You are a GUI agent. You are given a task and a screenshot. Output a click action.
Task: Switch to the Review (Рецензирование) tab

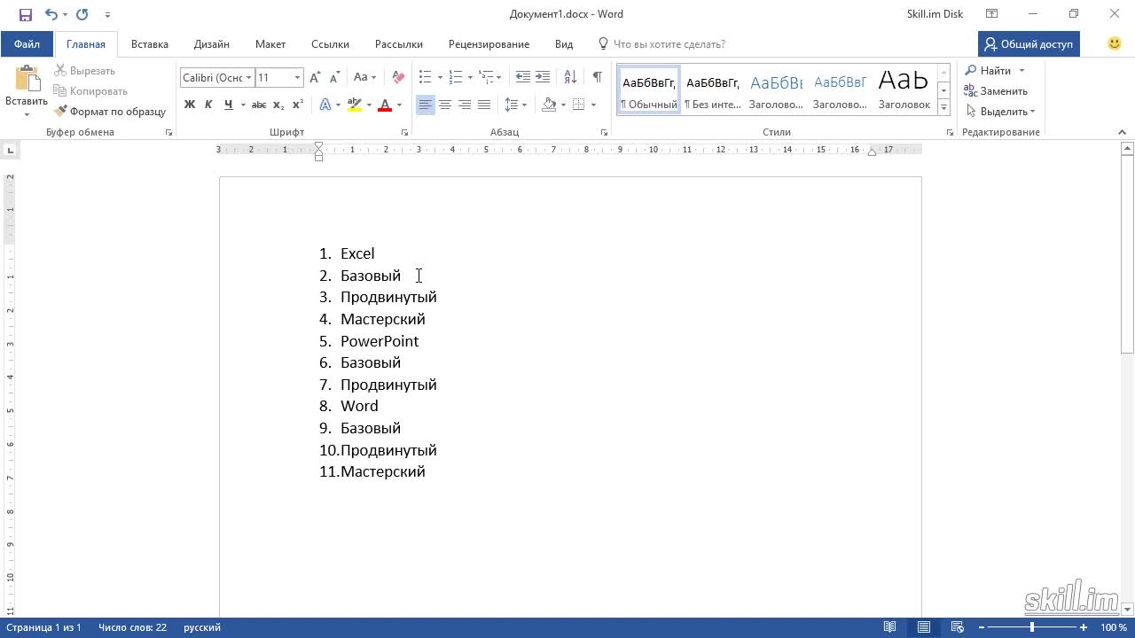[x=489, y=44]
